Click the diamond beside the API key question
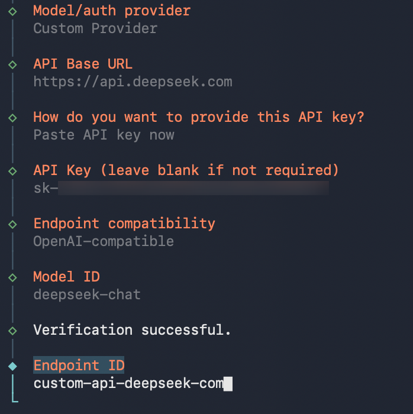413x414 pixels. coord(12,117)
